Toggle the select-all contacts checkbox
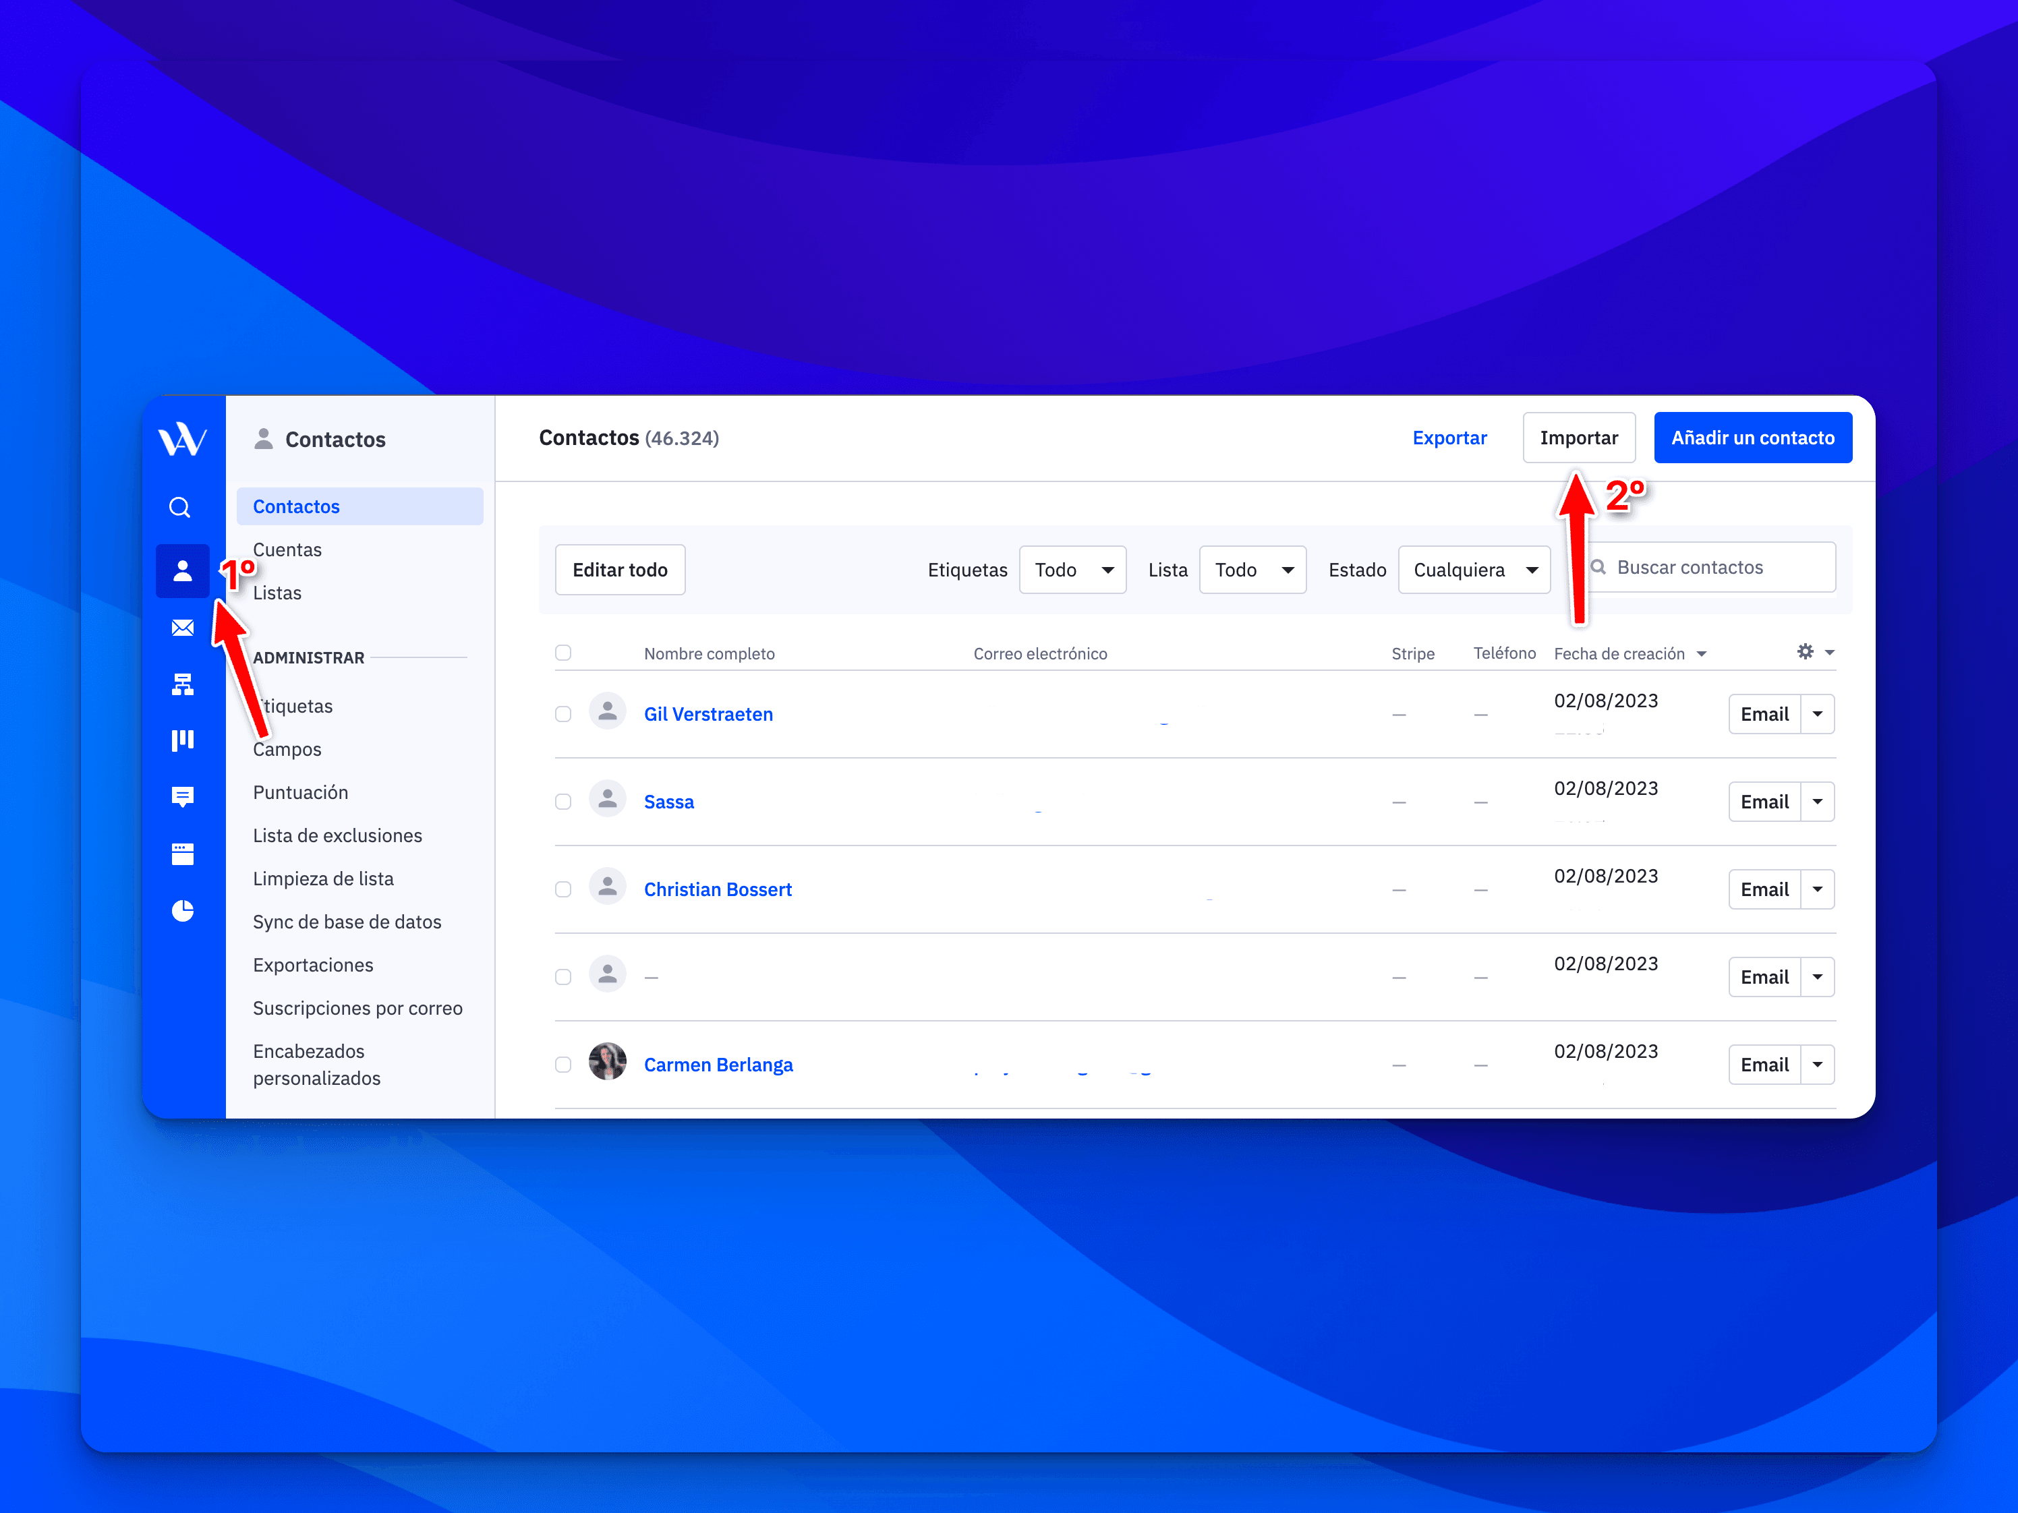Viewport: 2018px width, 1513px height. pos(563,653)
